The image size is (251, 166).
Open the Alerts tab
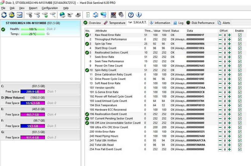(224, 23)
